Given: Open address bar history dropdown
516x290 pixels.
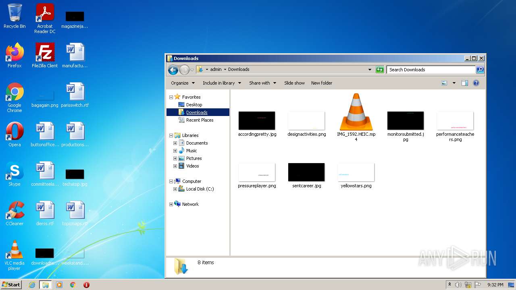Looking at the screenshot, I should [370, 70].
